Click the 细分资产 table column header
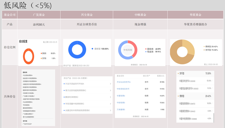 coord(146,76)
